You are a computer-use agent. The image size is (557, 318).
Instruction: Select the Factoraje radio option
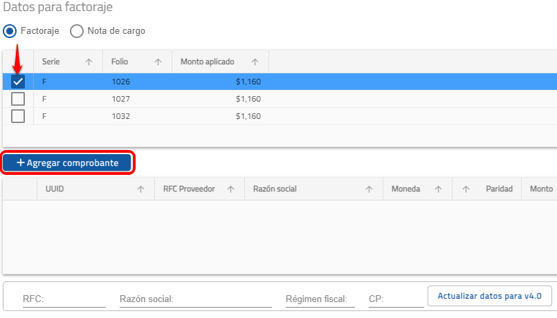tap(10, 31)
